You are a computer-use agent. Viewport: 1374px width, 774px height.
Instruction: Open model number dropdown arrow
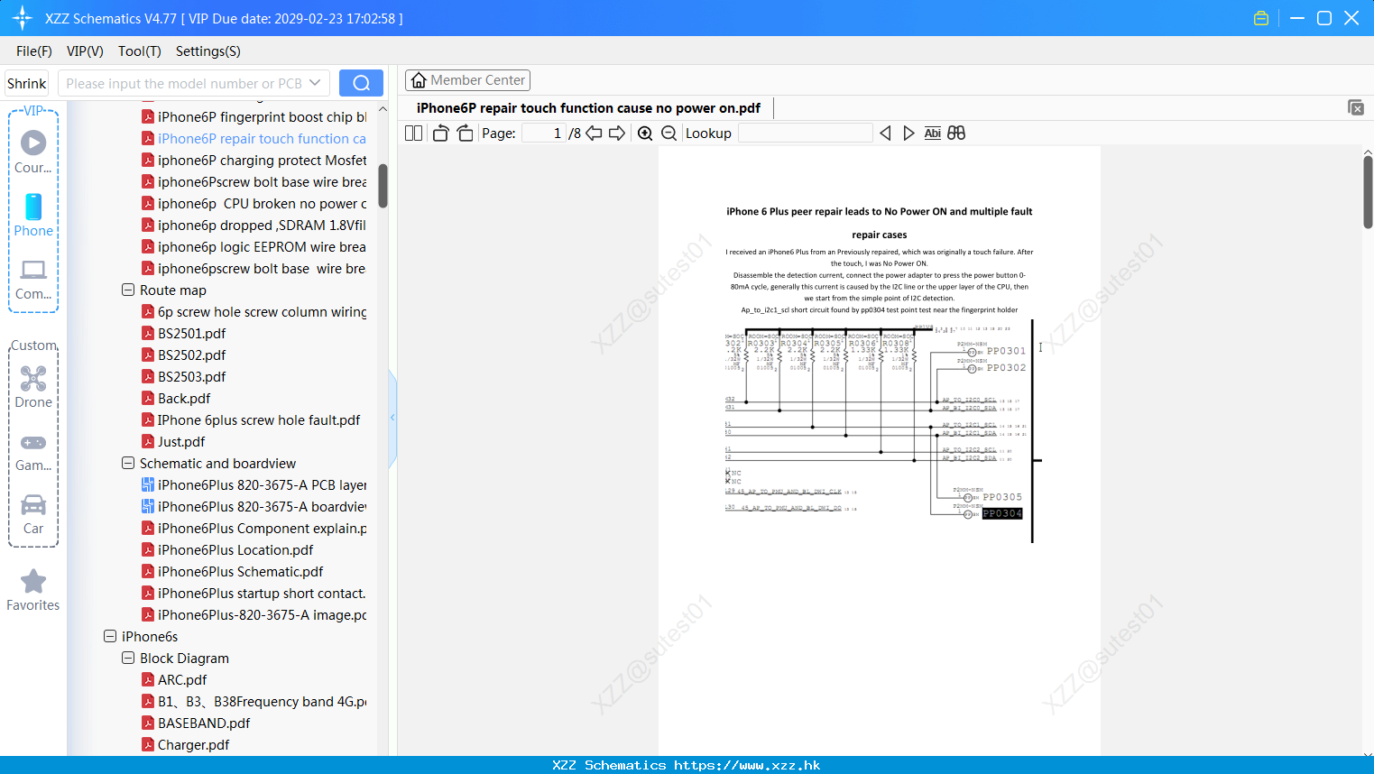(315, 83)
